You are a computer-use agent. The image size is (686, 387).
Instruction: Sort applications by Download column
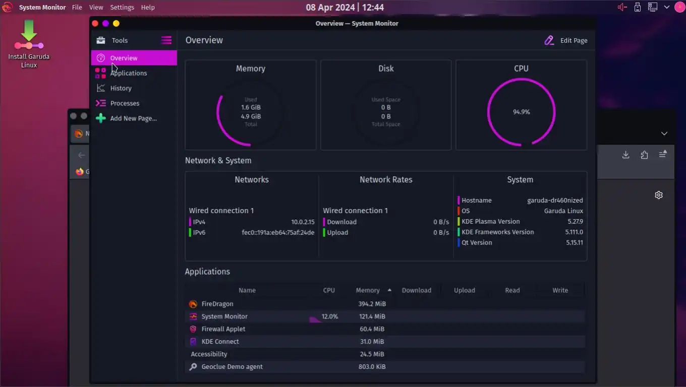[417, 290]
